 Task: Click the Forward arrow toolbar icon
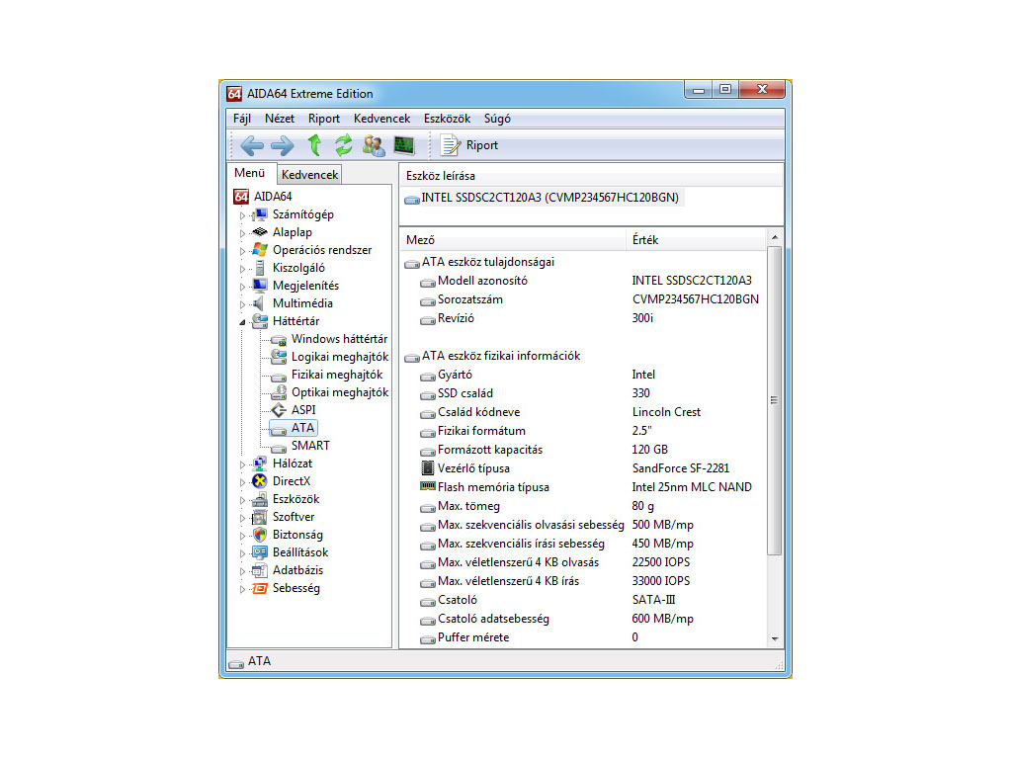coord(282,145)
